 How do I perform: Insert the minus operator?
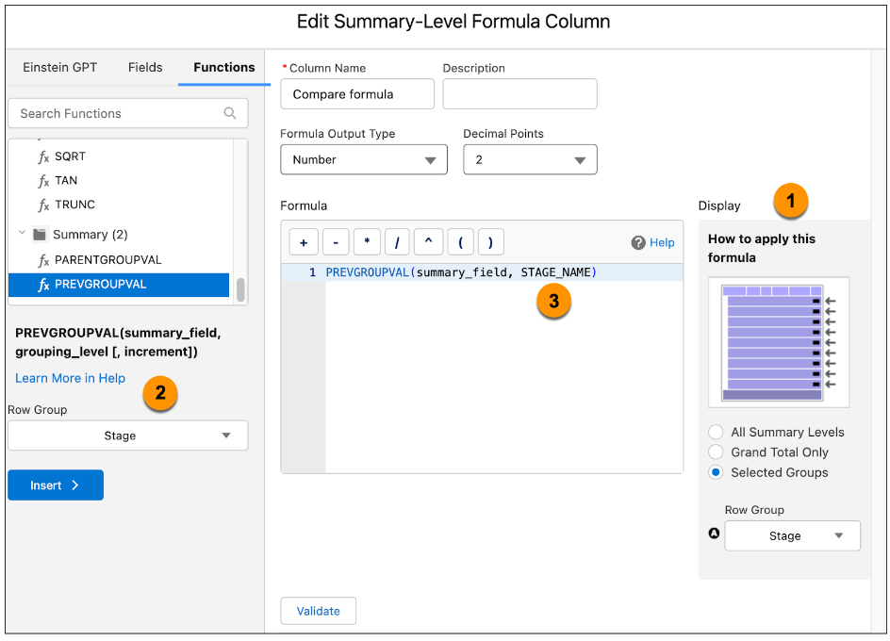(336, 242)
